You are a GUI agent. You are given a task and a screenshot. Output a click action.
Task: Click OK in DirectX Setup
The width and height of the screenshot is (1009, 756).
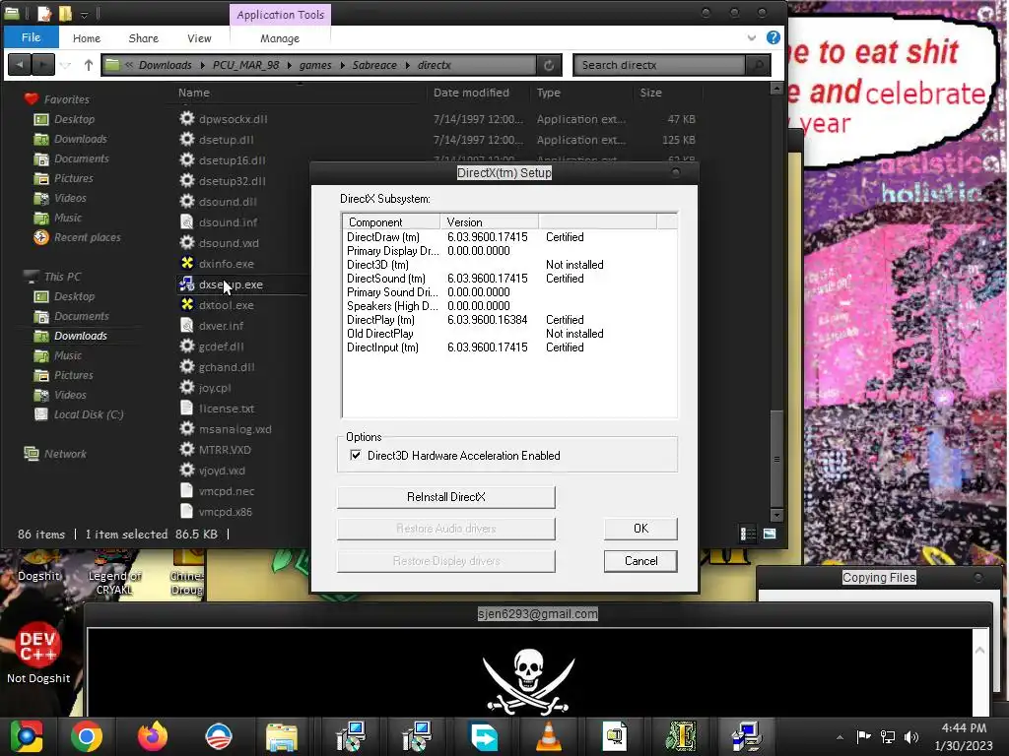click(640, 529)
